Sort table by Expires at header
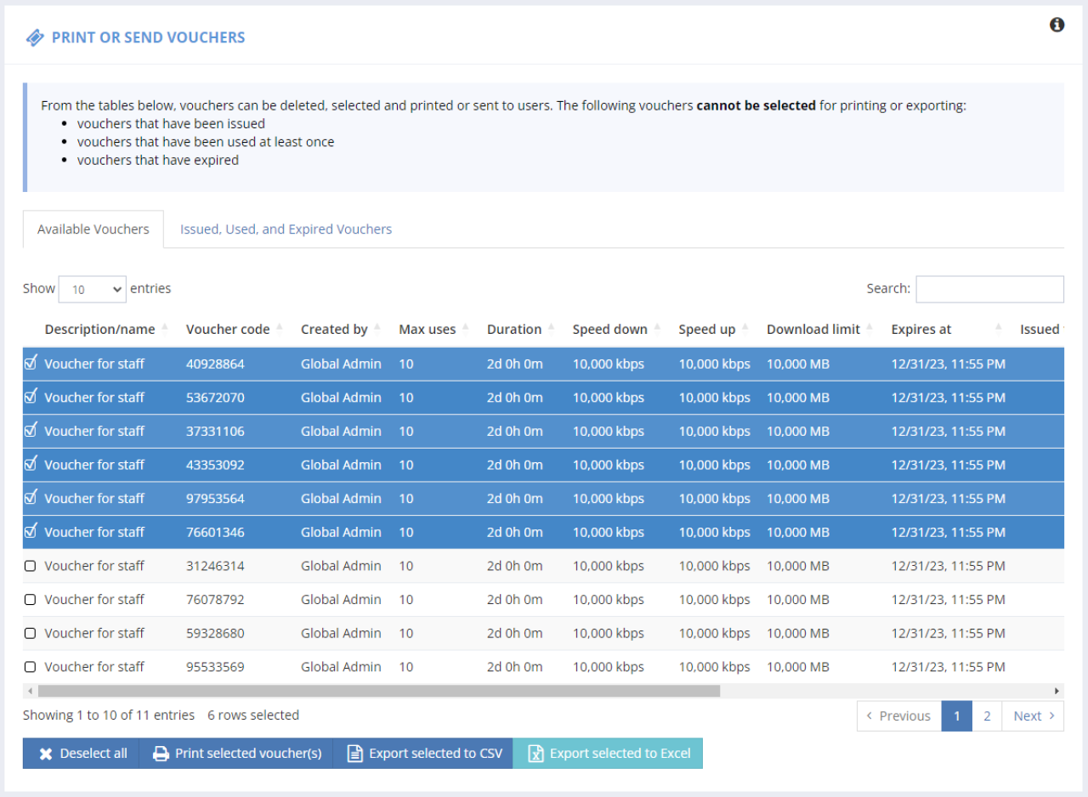 pos(921,329)
